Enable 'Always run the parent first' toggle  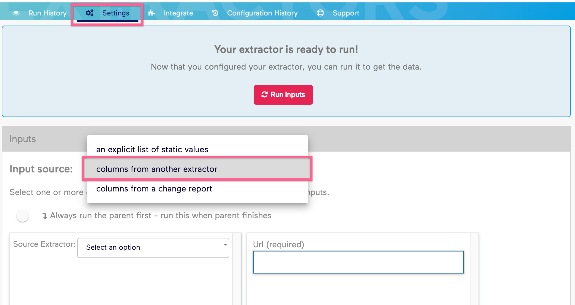pyautogui.click(x=22, y=216)
